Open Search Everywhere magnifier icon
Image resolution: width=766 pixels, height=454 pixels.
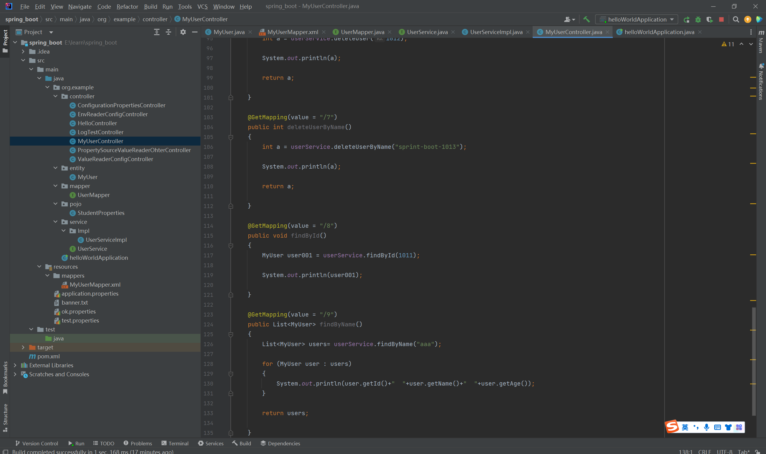(x=736, y=20)
